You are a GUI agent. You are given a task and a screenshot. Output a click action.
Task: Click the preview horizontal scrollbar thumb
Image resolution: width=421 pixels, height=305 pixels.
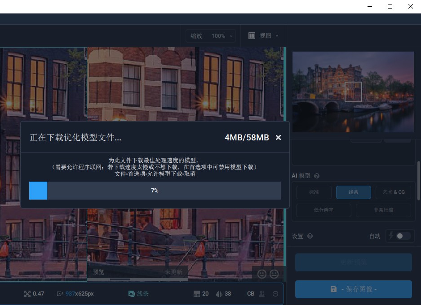click(x=120, y=279)
